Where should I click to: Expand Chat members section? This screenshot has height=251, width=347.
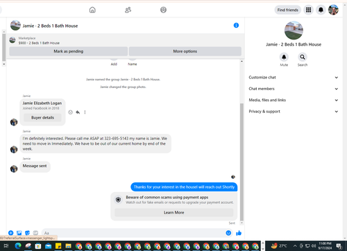point(294,89)
